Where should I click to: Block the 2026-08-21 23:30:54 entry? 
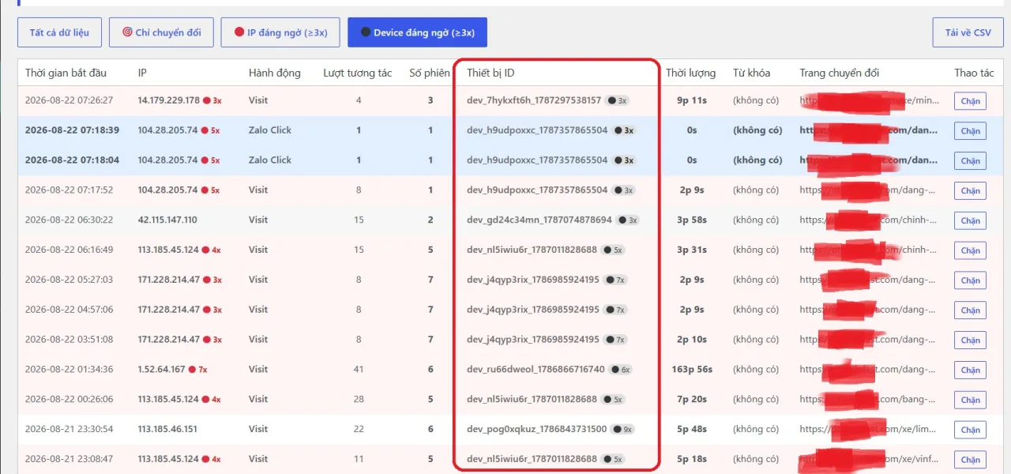970,430
